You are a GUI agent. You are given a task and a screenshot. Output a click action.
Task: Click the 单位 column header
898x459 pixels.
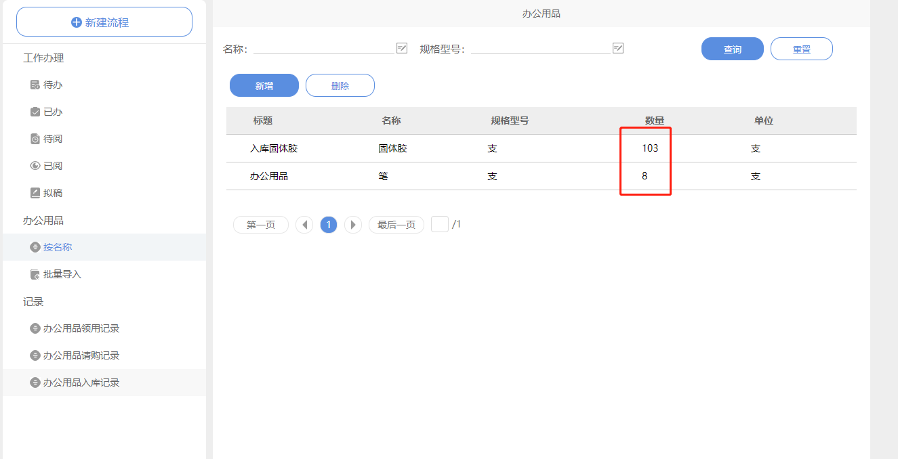tap(764, 121)
